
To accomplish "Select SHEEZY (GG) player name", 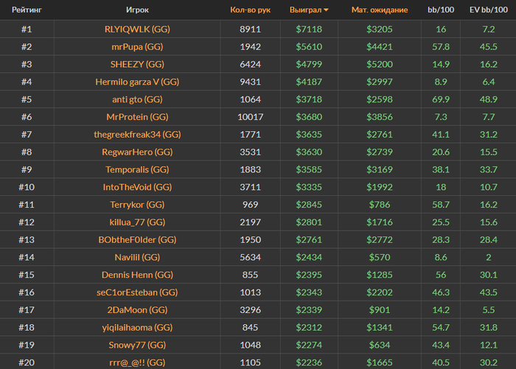I will (137, 64).
